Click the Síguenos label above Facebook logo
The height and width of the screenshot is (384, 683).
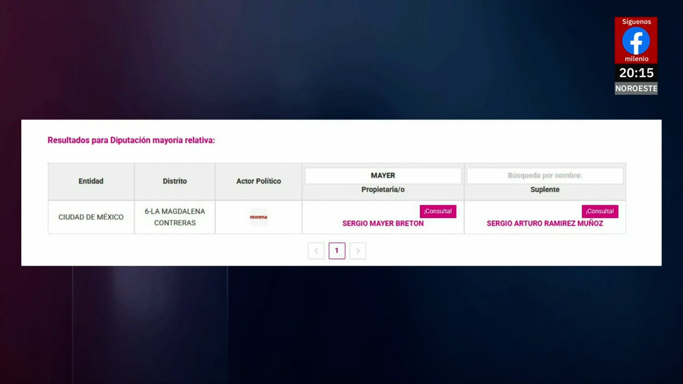[636, 22]
